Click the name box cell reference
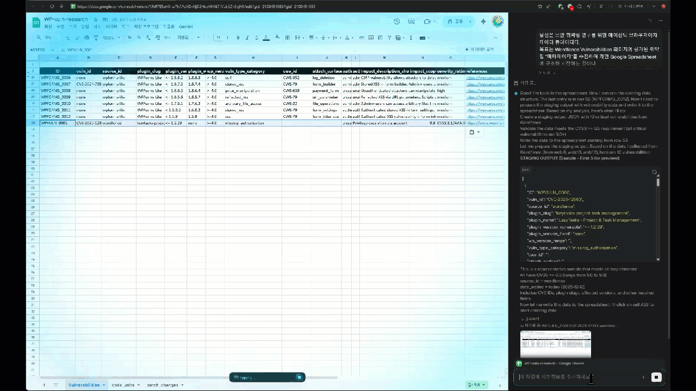The height and width of the screenshot is (391, 696). coord(41,49)
